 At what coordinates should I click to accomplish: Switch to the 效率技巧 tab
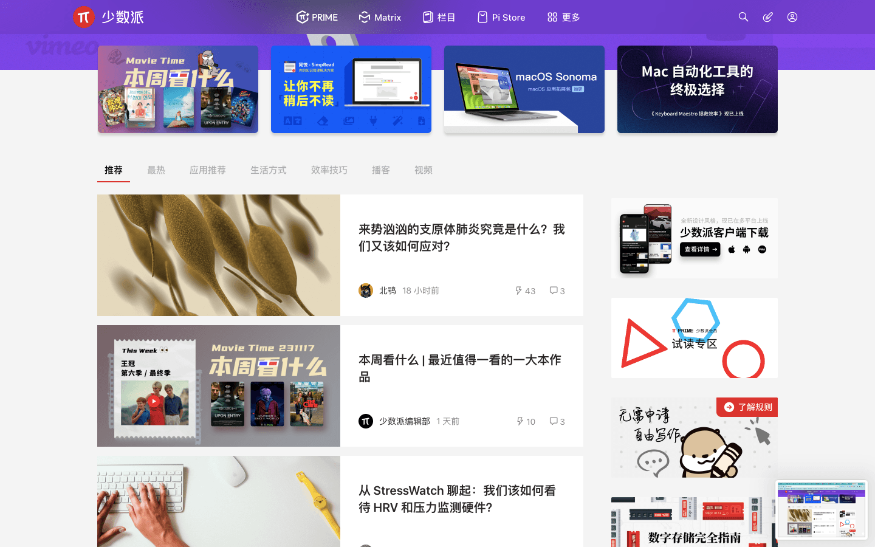click(x=329, y=170)
